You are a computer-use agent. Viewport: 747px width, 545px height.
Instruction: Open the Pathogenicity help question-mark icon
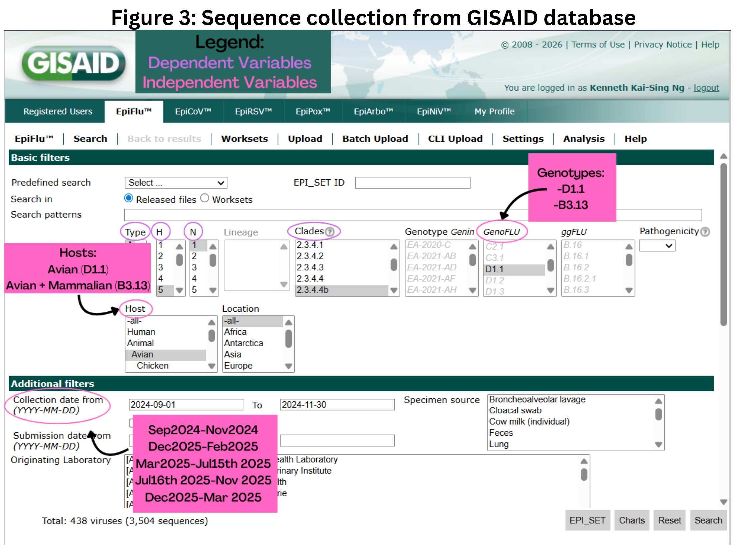coord(705,232)
